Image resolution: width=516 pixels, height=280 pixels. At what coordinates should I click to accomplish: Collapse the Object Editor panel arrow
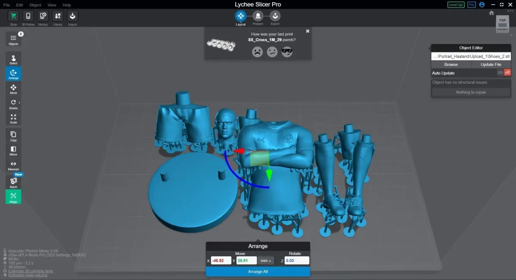tap(429, 48)
